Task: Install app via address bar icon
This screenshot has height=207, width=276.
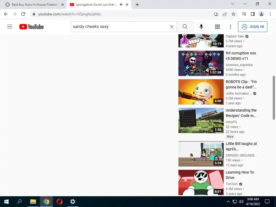Action: click(x=216, y=14)
